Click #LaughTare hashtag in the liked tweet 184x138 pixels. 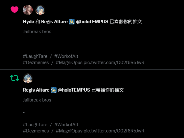coord(35,56)
